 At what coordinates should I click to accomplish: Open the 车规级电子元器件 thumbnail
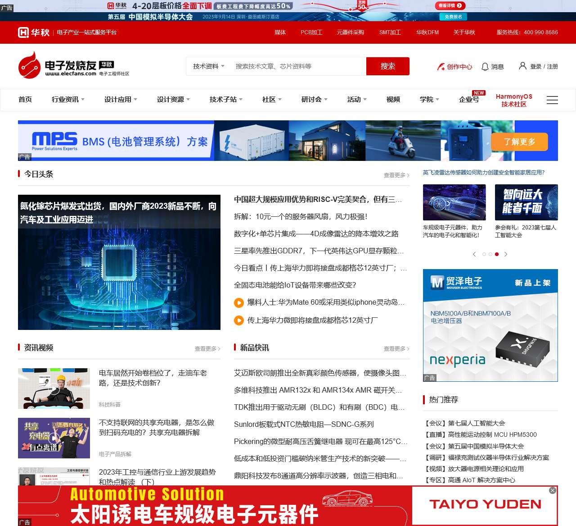click(454, 202)
